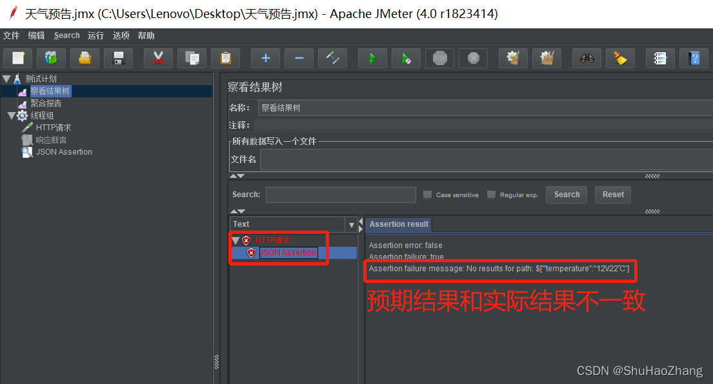Collapse the 测试计划 tree node
Viewport: 713px width, 384px height.
(x=6, y=79)
